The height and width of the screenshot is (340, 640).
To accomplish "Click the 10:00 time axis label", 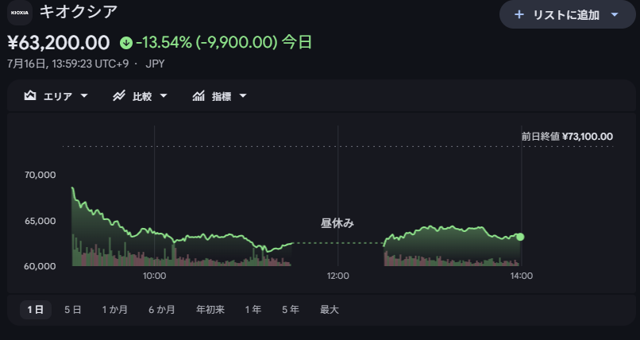I will tap(154, 276).
